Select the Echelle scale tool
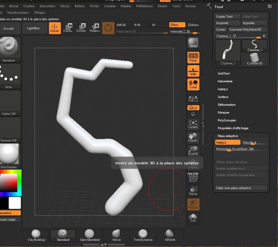278x247 pixels. [x=81, y=28]
